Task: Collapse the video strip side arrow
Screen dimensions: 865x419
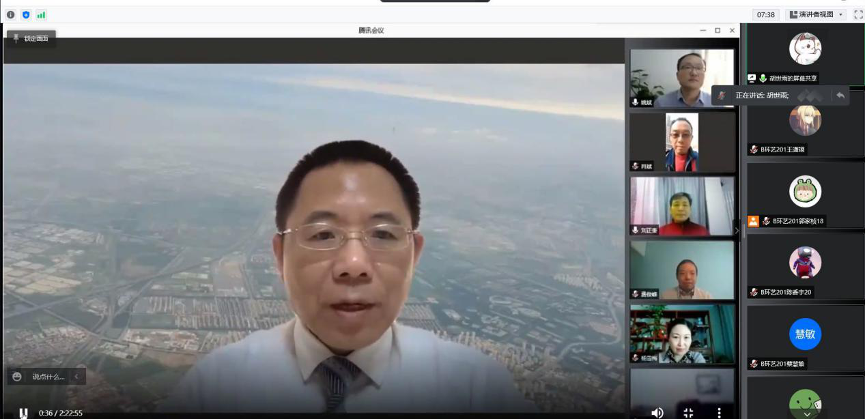Action: point(736,231)
